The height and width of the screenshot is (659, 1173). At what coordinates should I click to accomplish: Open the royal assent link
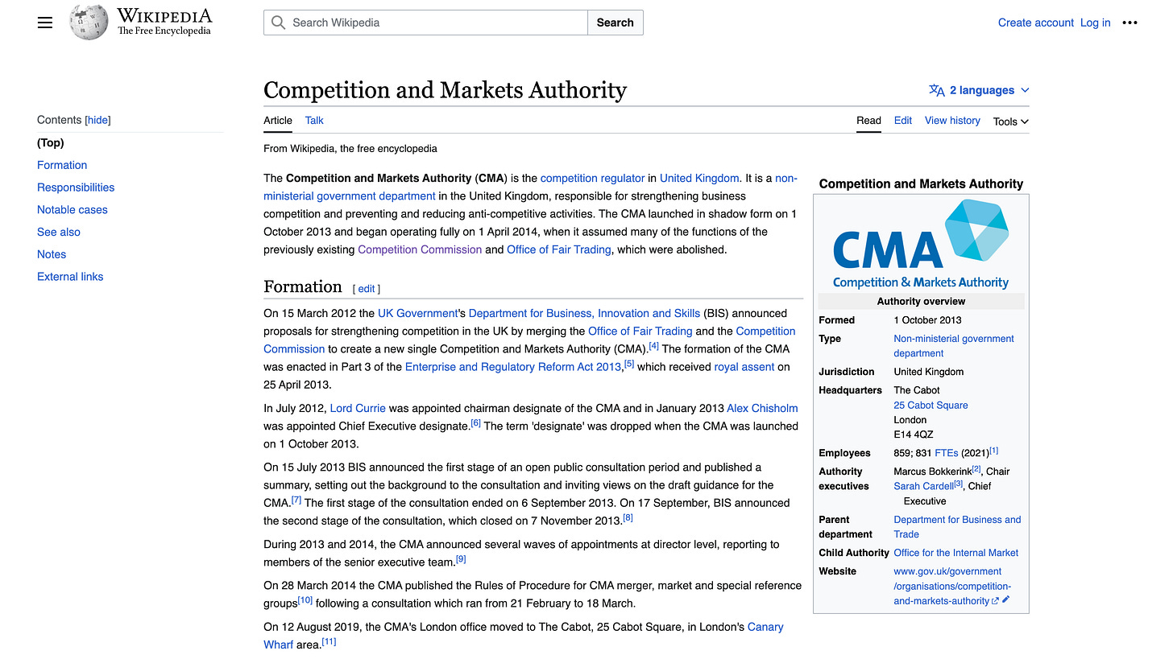coord(744,367)
